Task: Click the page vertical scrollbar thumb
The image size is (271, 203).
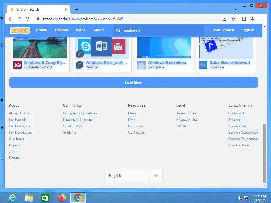Action: (x=264, y=153)
